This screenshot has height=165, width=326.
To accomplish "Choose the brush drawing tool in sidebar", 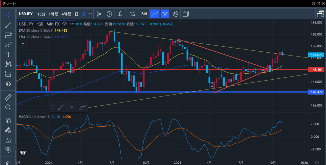I will tap(8, 45).
